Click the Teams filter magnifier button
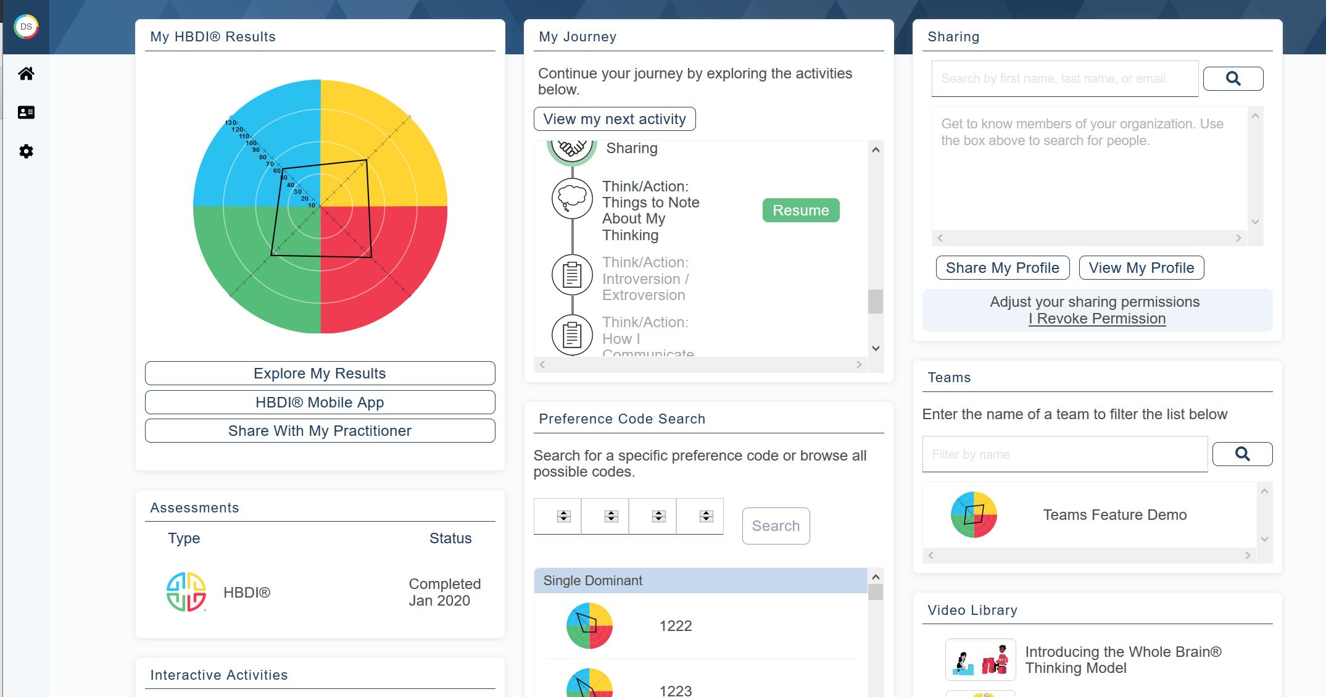This screenshot has width=1326, height=697. pos(1241,454)
